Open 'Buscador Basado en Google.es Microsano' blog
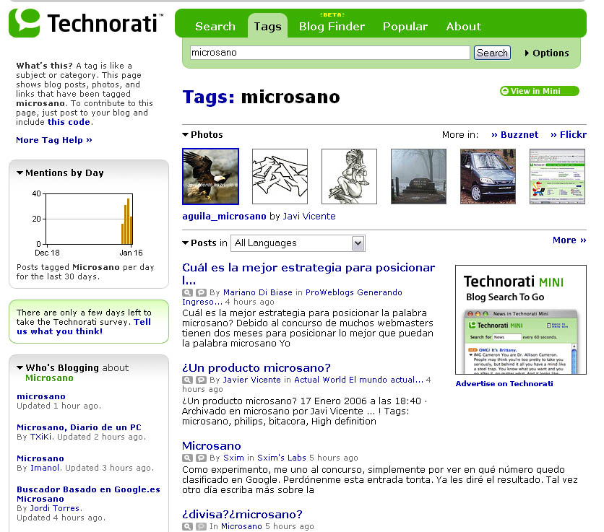 pyautogui.click(x=88, y=494)
